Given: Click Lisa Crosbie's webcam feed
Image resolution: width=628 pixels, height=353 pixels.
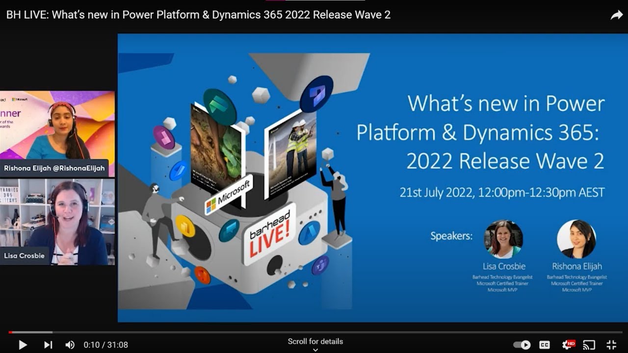Looking at the screenshot, I should pyautogui.click(x=57, y=222).
